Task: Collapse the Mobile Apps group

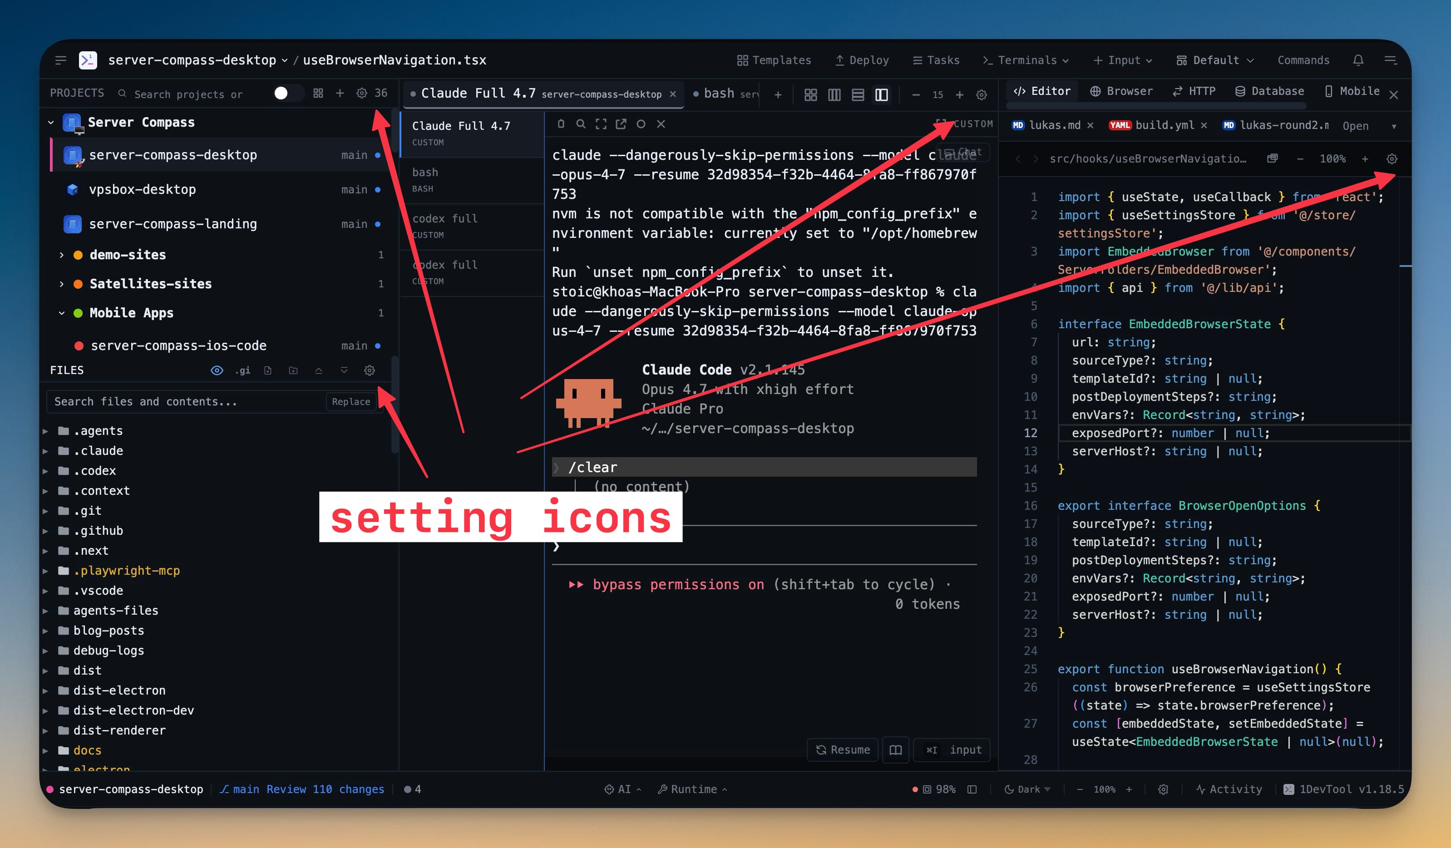Action: [62, 313]
